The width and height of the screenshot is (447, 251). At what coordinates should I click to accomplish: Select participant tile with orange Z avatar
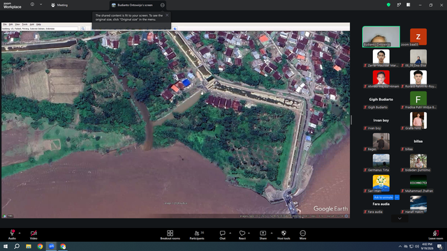418,37
